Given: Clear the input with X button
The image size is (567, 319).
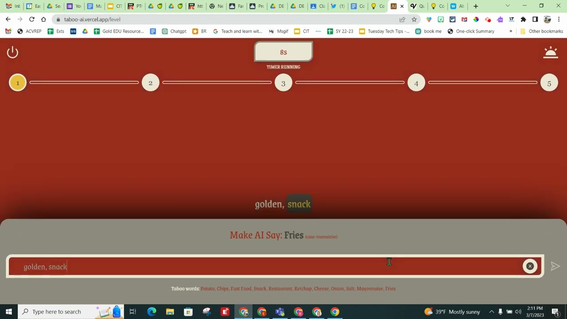Looking at the screenshot, I should tap(530, 266).
